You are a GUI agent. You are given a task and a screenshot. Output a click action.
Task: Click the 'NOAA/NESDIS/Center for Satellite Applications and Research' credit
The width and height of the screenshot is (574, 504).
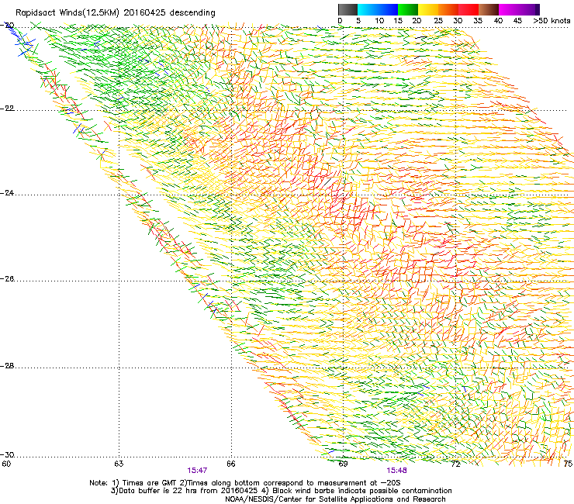click(x=335, y=499)
